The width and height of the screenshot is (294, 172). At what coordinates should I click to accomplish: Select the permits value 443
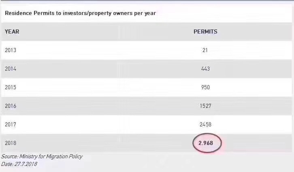[x=205, y=69]
